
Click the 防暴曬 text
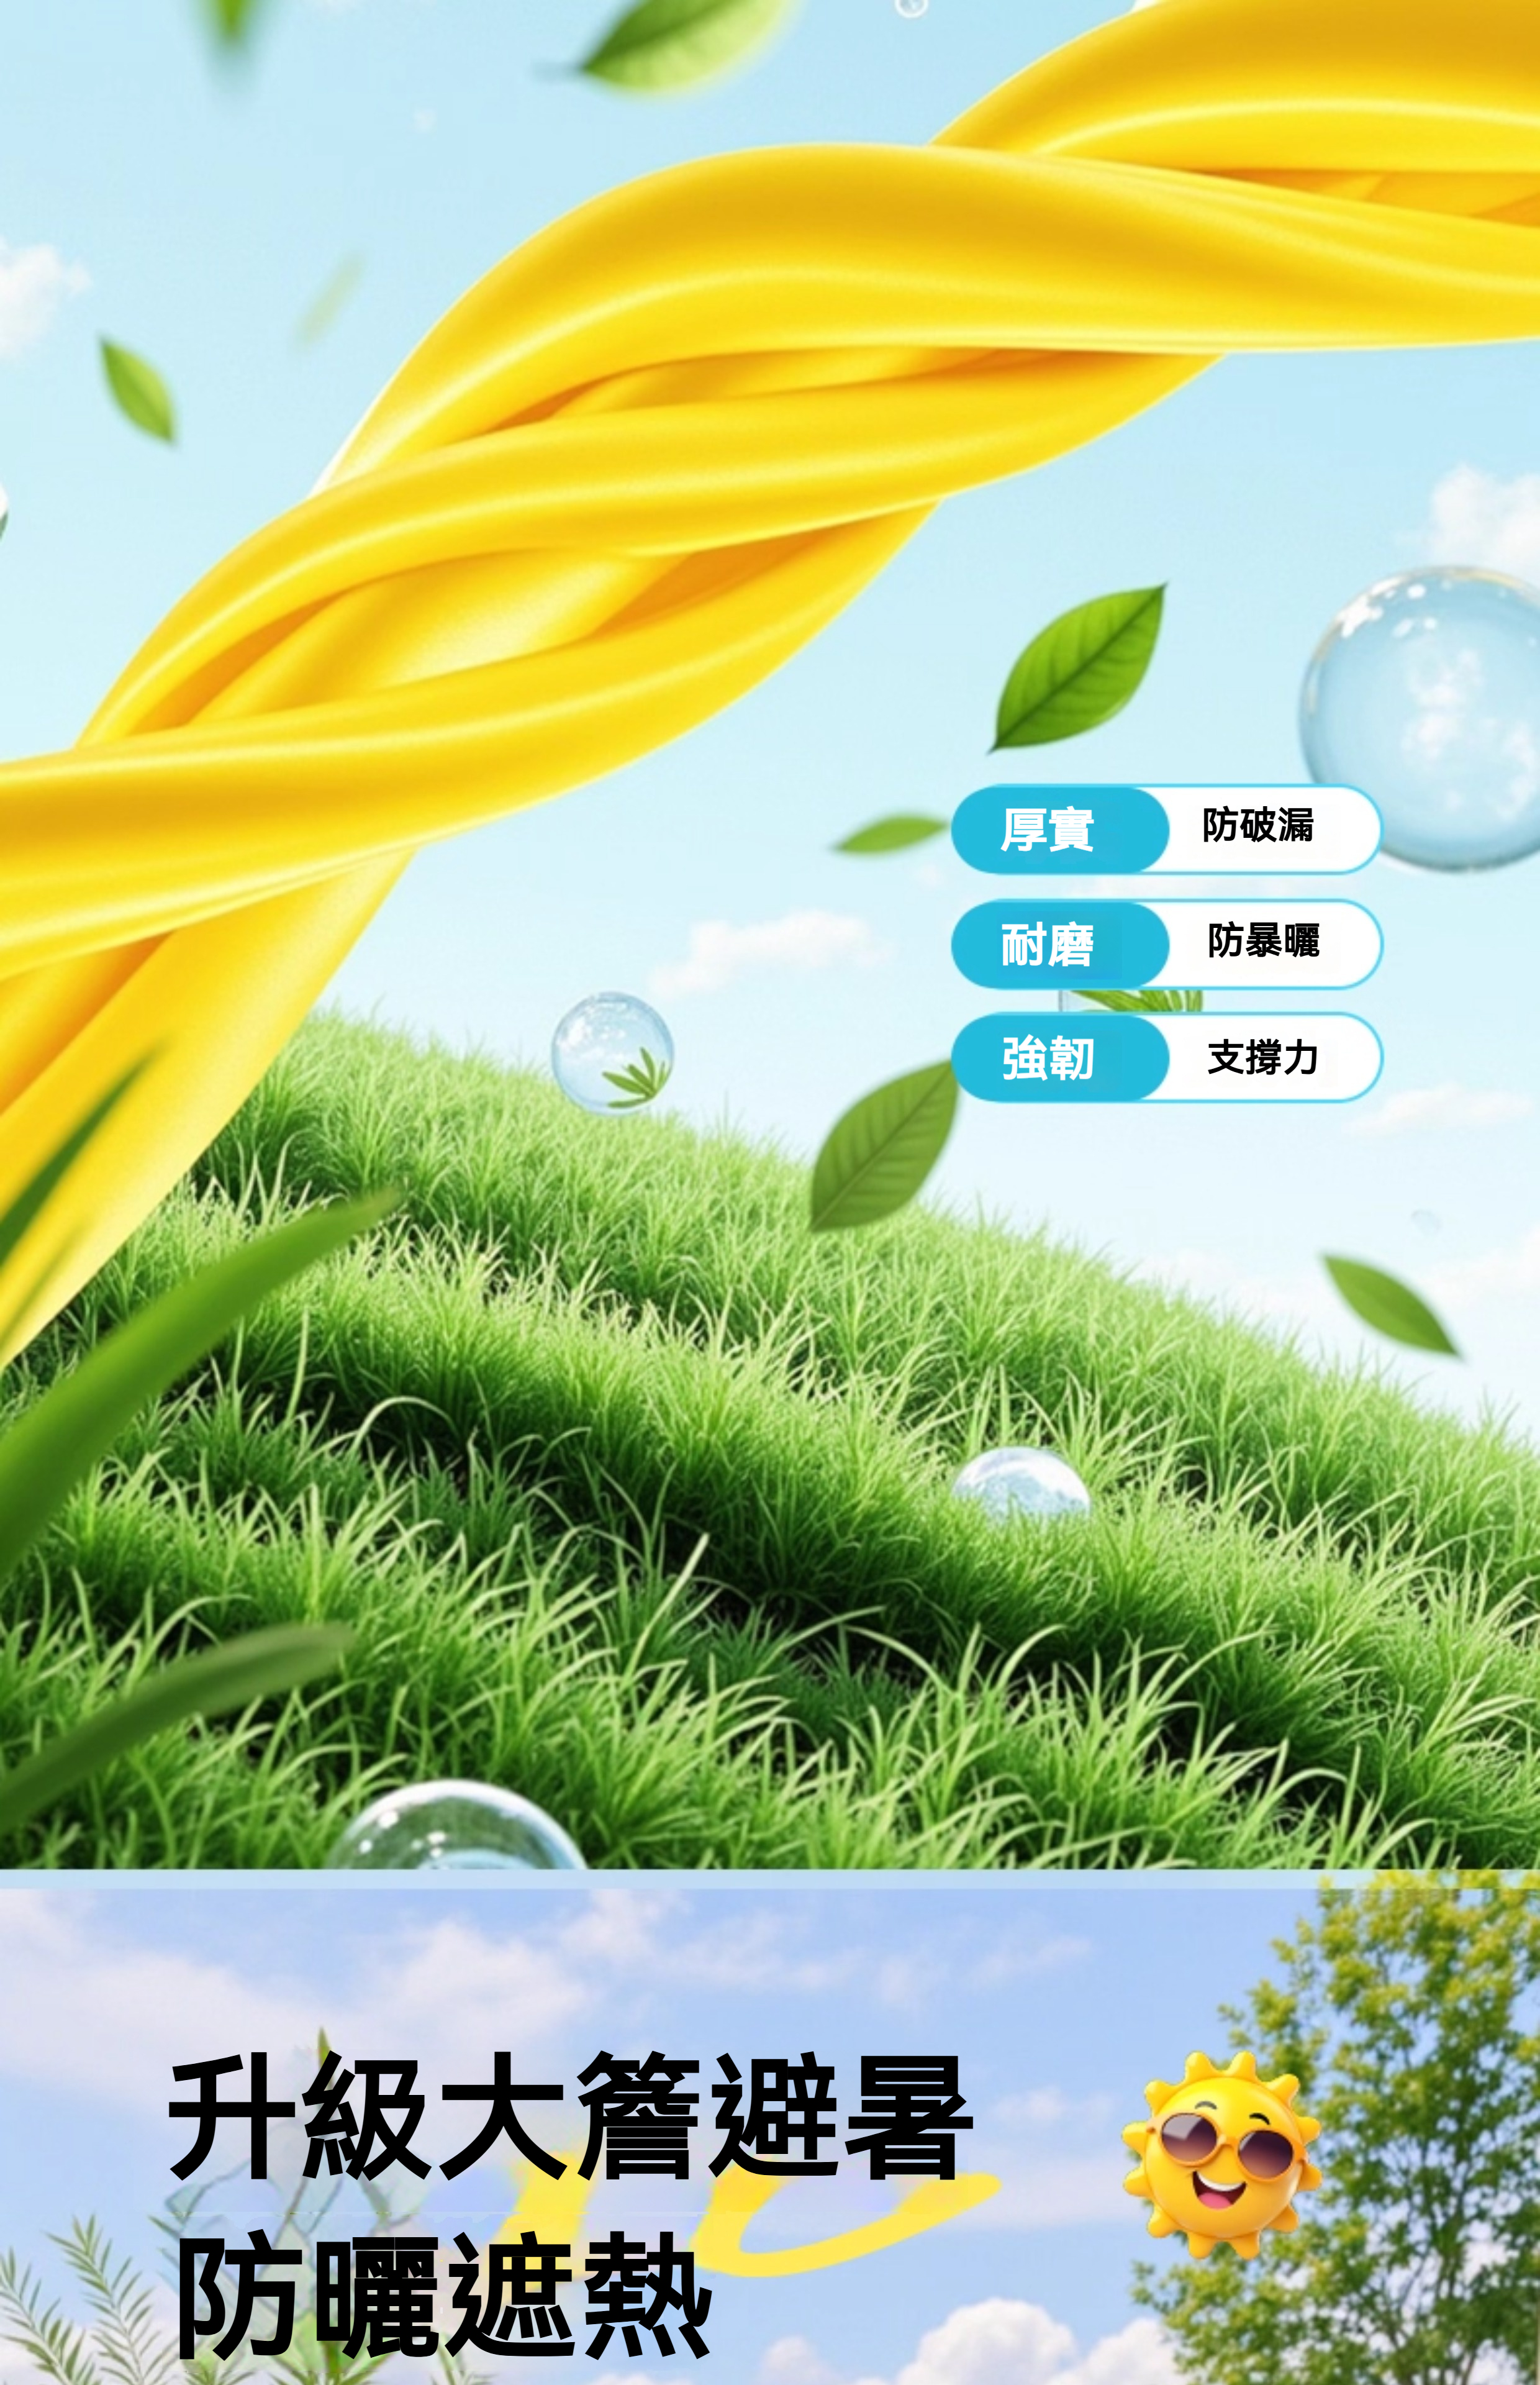(x=1263, y=940)
